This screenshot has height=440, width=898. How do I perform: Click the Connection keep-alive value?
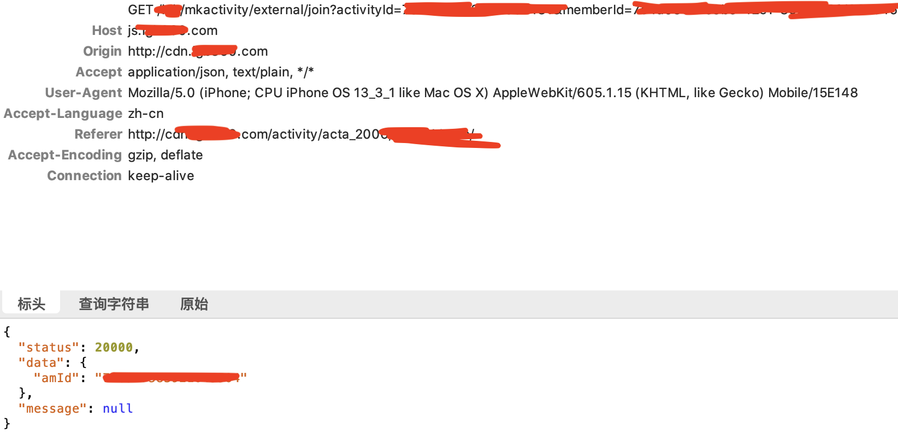point(161,176)
